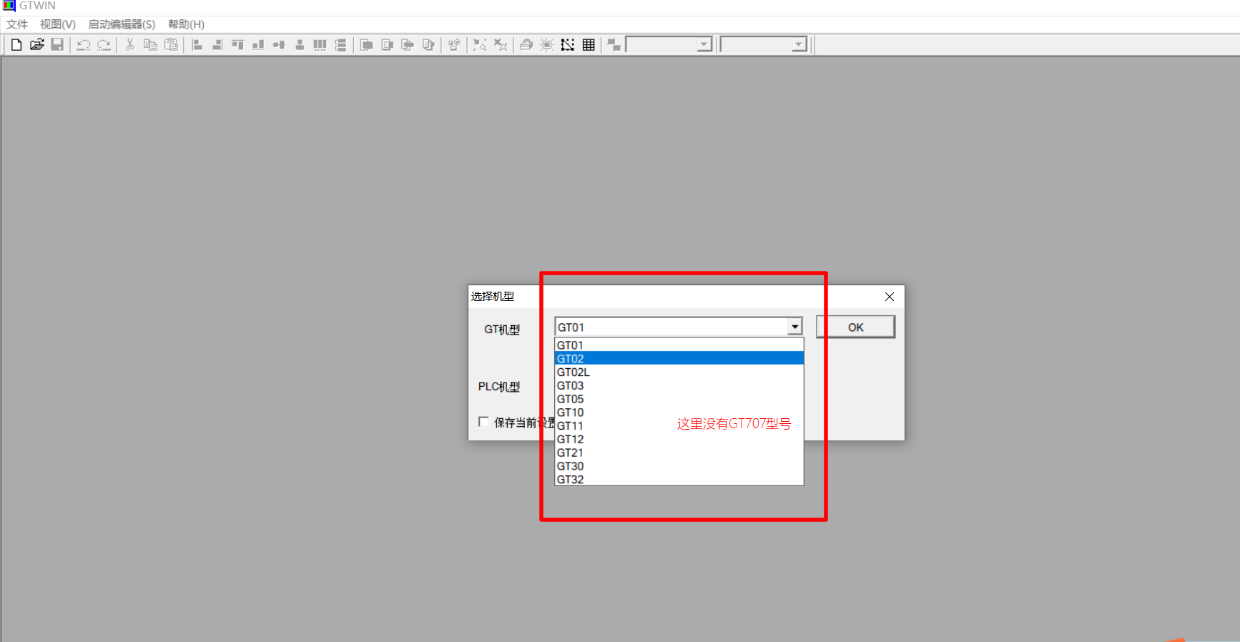Click the Undo arrow icon

click(x=84, y=45)
